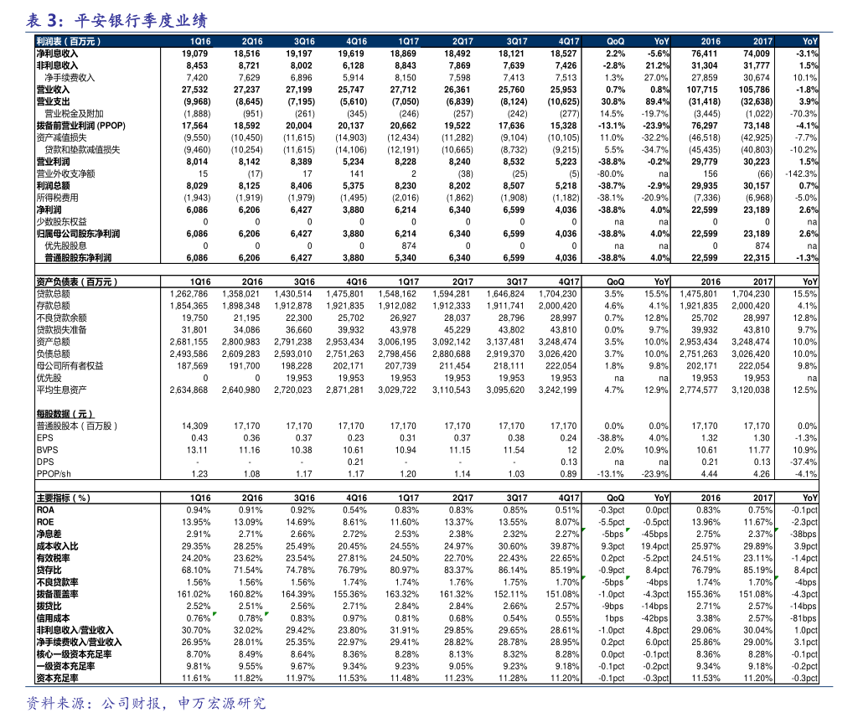Select the 2.37% cell
858x723 pixels.
click(x=747, y=534)
